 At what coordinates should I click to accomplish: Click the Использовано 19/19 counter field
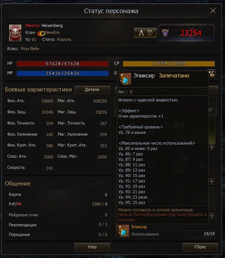(200, 234)
